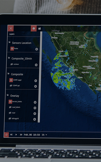
Task: Close the Layers panel with X
Action: tap(11, 28)
